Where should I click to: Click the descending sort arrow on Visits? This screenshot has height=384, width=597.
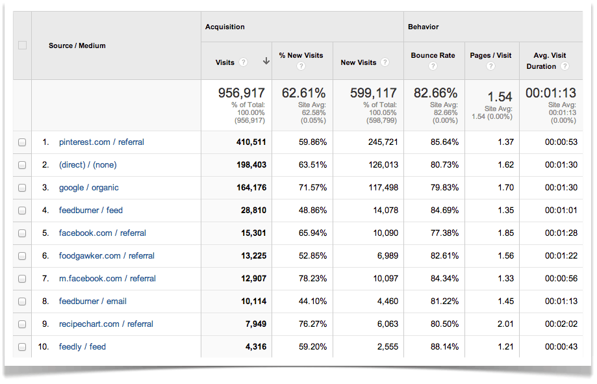point(266,61)
